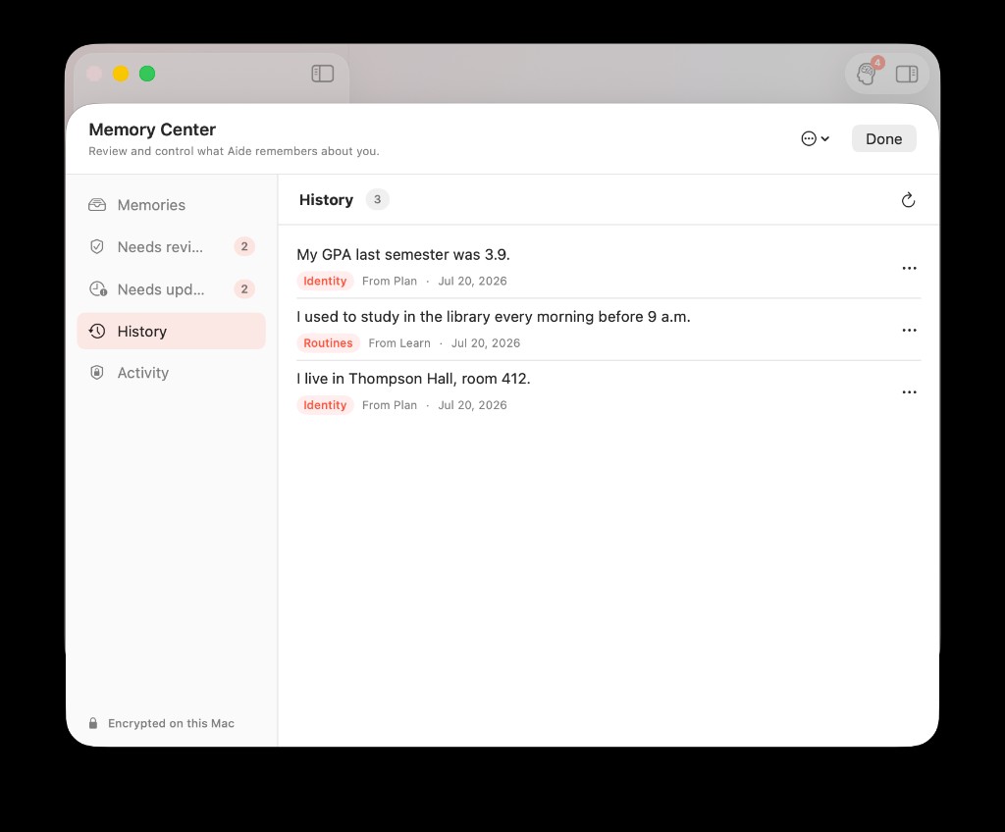1005x832 pixels.
Task: Click the Needs update count badge
Action: 244,289
